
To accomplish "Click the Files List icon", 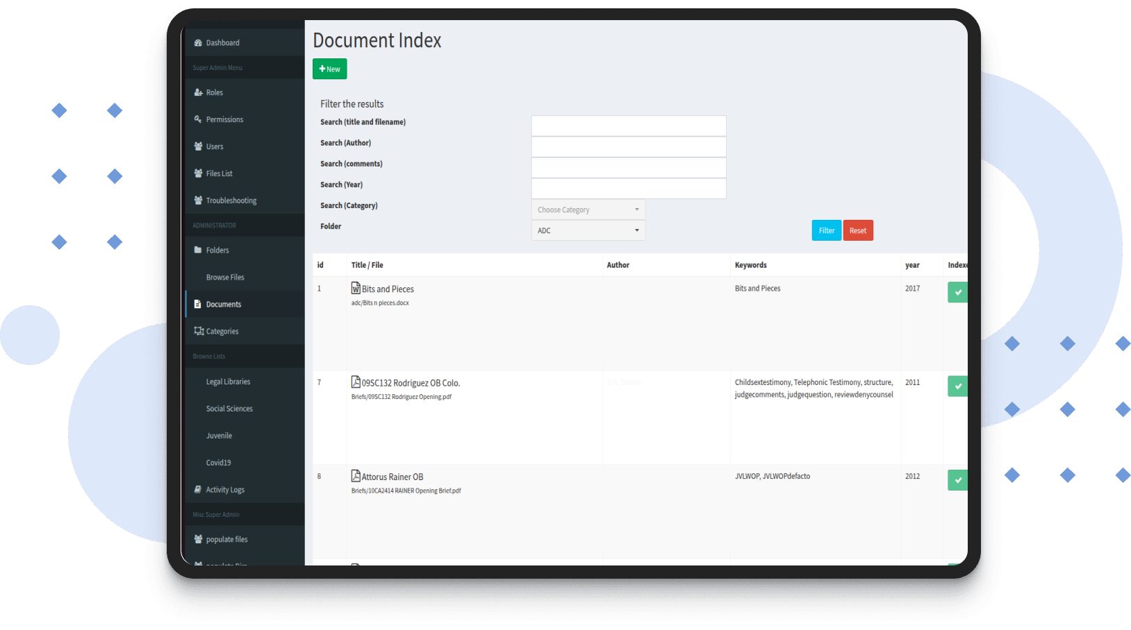I will [198, 173].
